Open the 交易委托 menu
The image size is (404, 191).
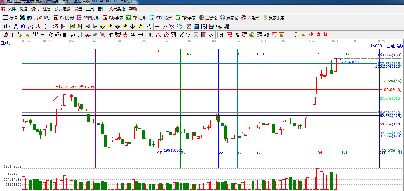(118, 9)
